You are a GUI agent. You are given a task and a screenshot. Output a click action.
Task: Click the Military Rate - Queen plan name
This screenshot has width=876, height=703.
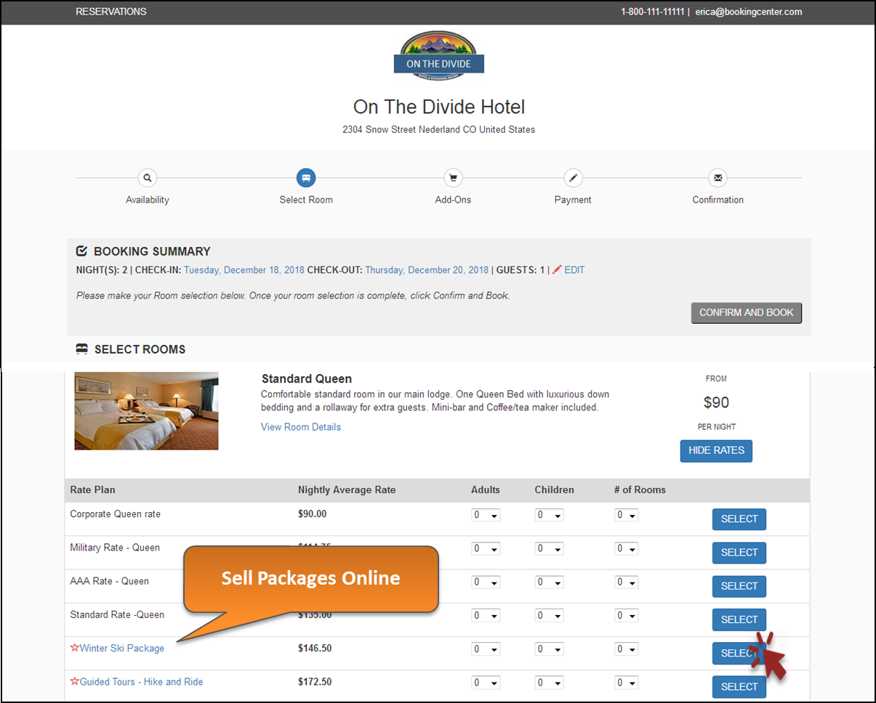click(115, 548)
